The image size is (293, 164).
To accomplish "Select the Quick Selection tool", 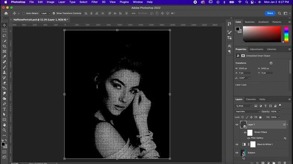I will tap(5, 41).
